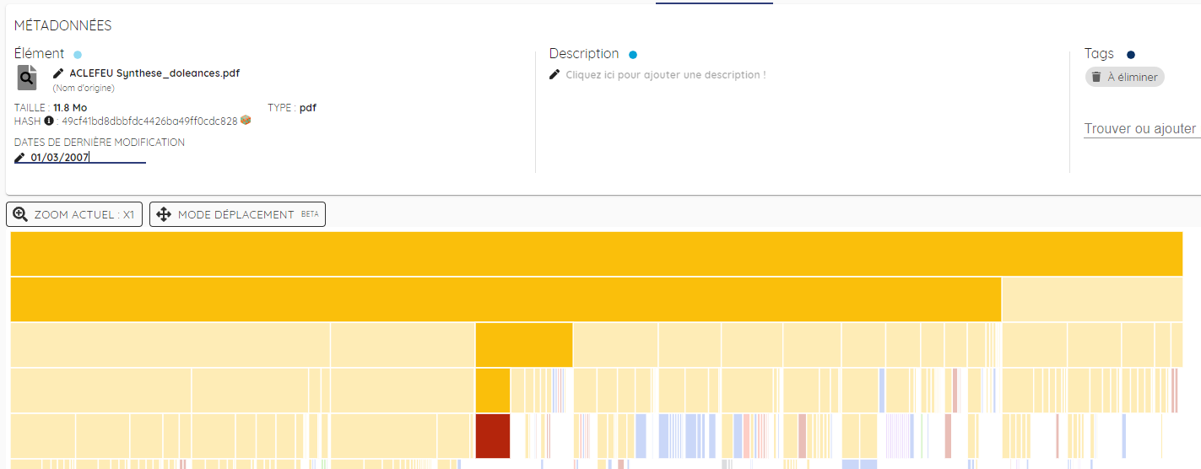Viewport: 1201px width, 469px height.
Task: Click the file preview magnifier icon
Action: coord(27,78)
